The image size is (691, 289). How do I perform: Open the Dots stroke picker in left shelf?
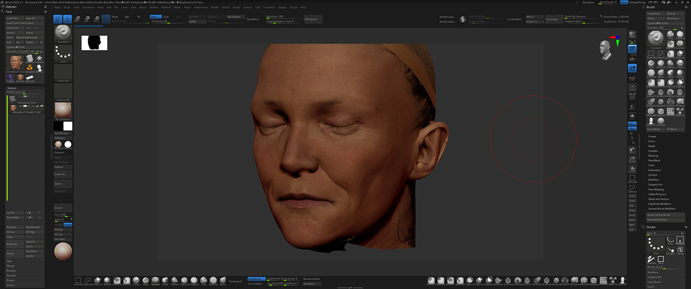tap(63, 54)
